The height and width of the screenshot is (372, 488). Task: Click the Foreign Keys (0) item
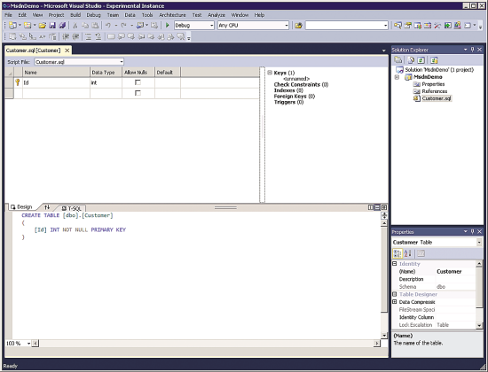pos(294,97)
